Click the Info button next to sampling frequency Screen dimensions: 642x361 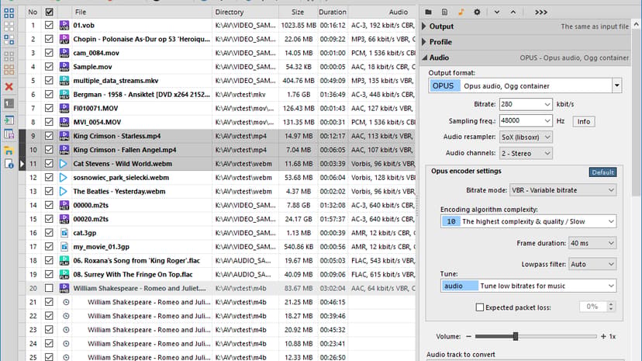(x=583, y=121)
